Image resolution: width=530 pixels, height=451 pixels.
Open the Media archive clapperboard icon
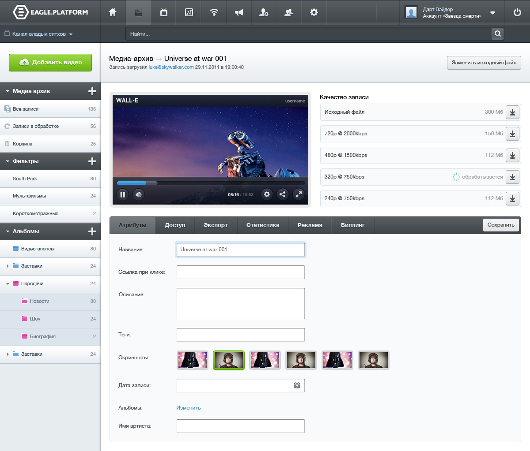(x=139, y=12)
